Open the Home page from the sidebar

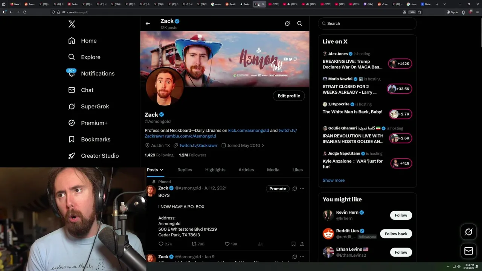[x=82, y=41]
